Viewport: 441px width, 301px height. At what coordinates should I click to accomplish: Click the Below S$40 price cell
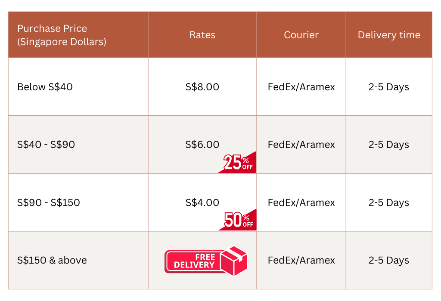tap(45, 87)
